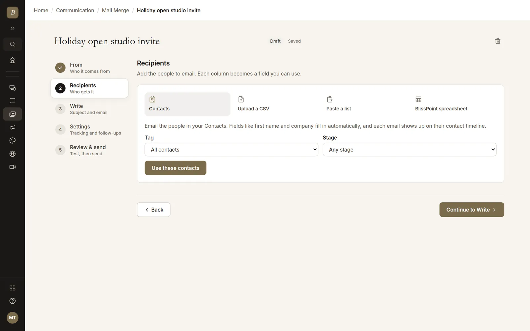Image resolution: width=530 pixels, height=331 pixels.
Task: Open the chat bubble sidebar icon
Action: [x=12, y=101]
